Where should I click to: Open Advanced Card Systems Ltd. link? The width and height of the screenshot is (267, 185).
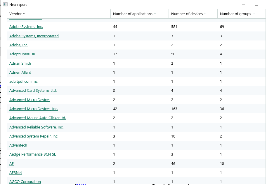click(x=33, y=90)
